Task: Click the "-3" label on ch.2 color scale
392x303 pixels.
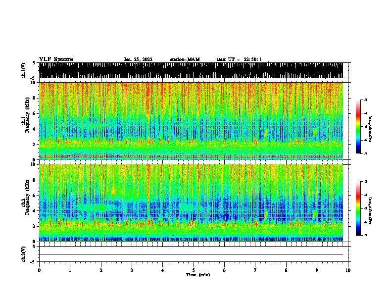Action: click(365, 182)
